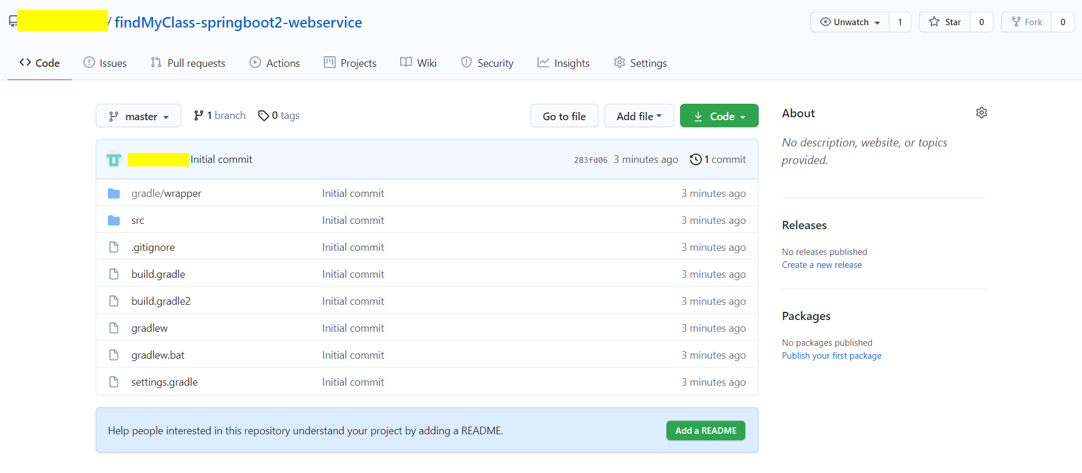
Task: Open About settings gear icon
Action: point(982,113)
